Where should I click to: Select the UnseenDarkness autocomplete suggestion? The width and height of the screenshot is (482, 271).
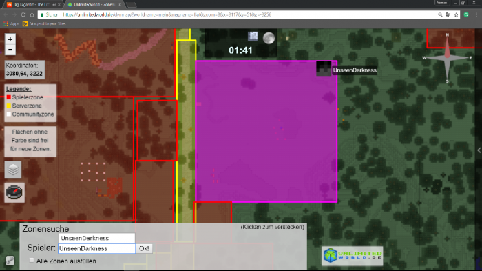coord(96,238)
